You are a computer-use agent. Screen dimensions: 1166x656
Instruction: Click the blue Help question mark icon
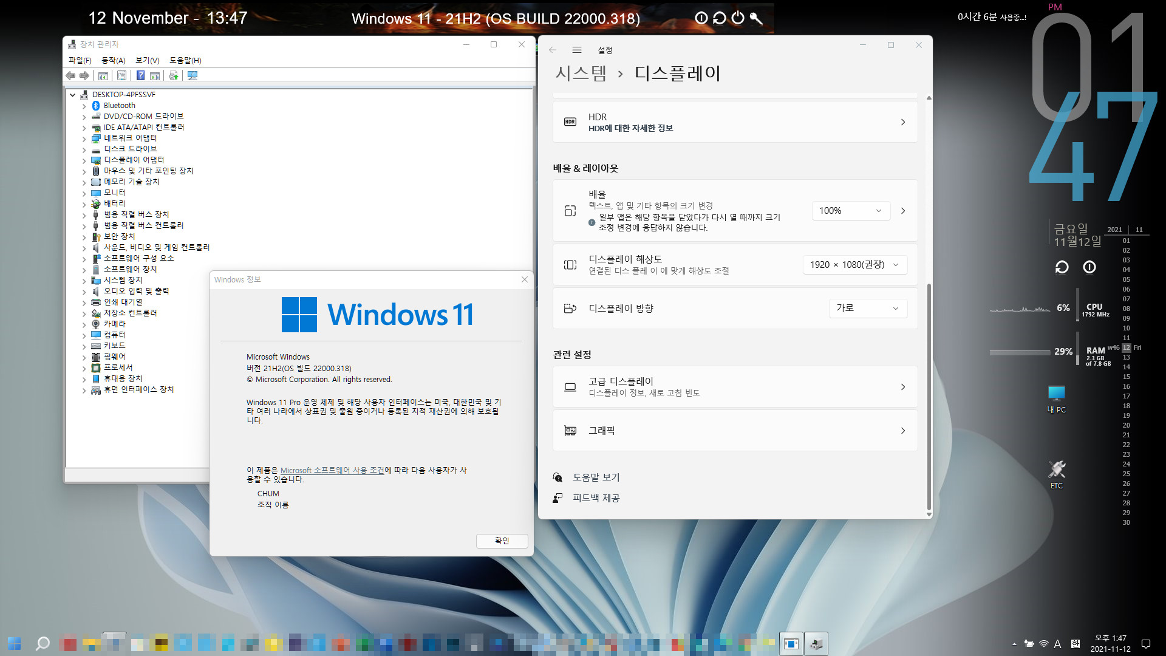coord(140,75)
